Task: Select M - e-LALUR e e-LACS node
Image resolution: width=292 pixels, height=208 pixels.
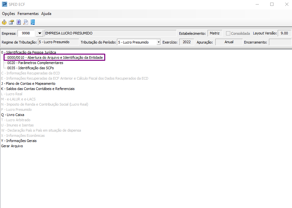Action: coord(18,99)
